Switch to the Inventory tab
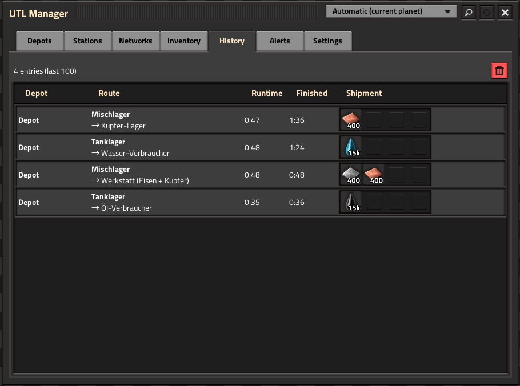Screen dimensions: 520x386 pyautogui.click(x=184, y=41)
